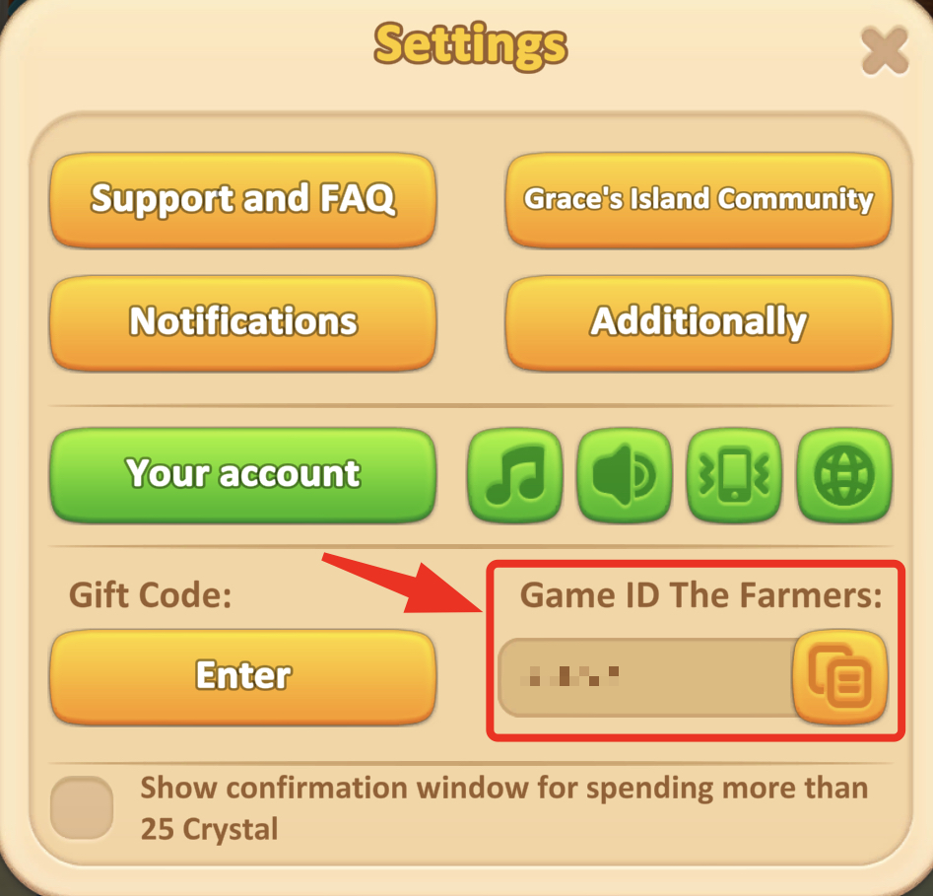The height and width of the screenshot is (896, 933).
Task: Enable spending confirmation checkbox
Action: coord(82,808)
